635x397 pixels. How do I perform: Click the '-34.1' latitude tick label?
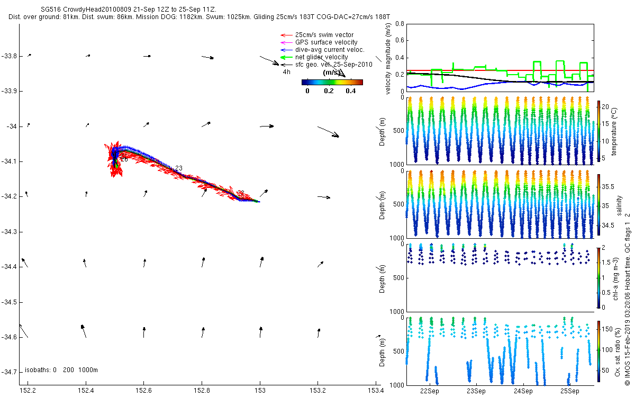[9, 161]
